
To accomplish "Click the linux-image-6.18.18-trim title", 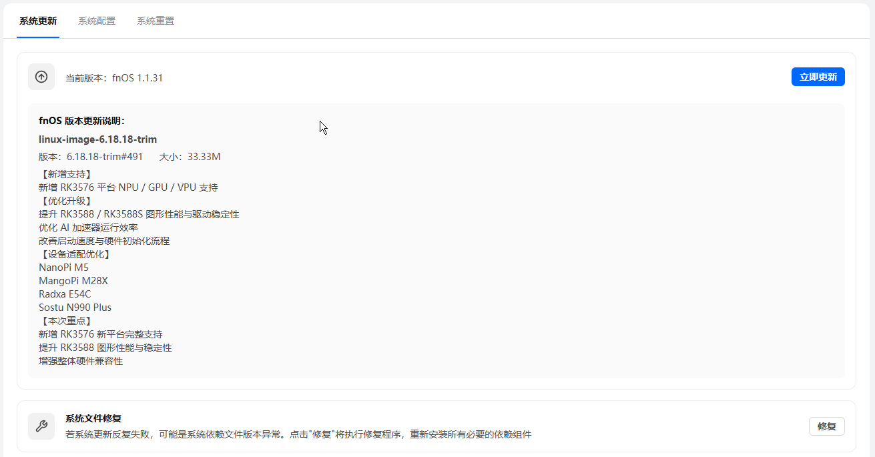I will (98, 139).
